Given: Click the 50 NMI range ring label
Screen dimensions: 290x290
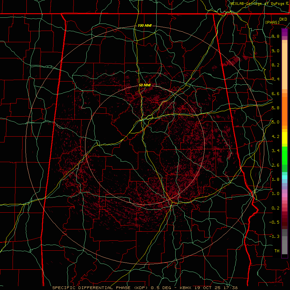Looking at the screenshot, I should pos(145,85).
